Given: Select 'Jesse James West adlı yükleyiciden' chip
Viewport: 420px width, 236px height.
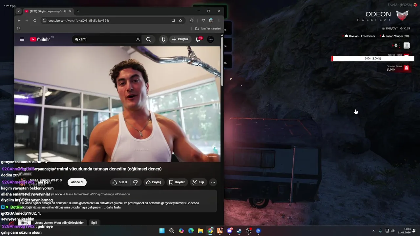Looking at the screenshot, I should pyautogui.click(x=60, y=223).
